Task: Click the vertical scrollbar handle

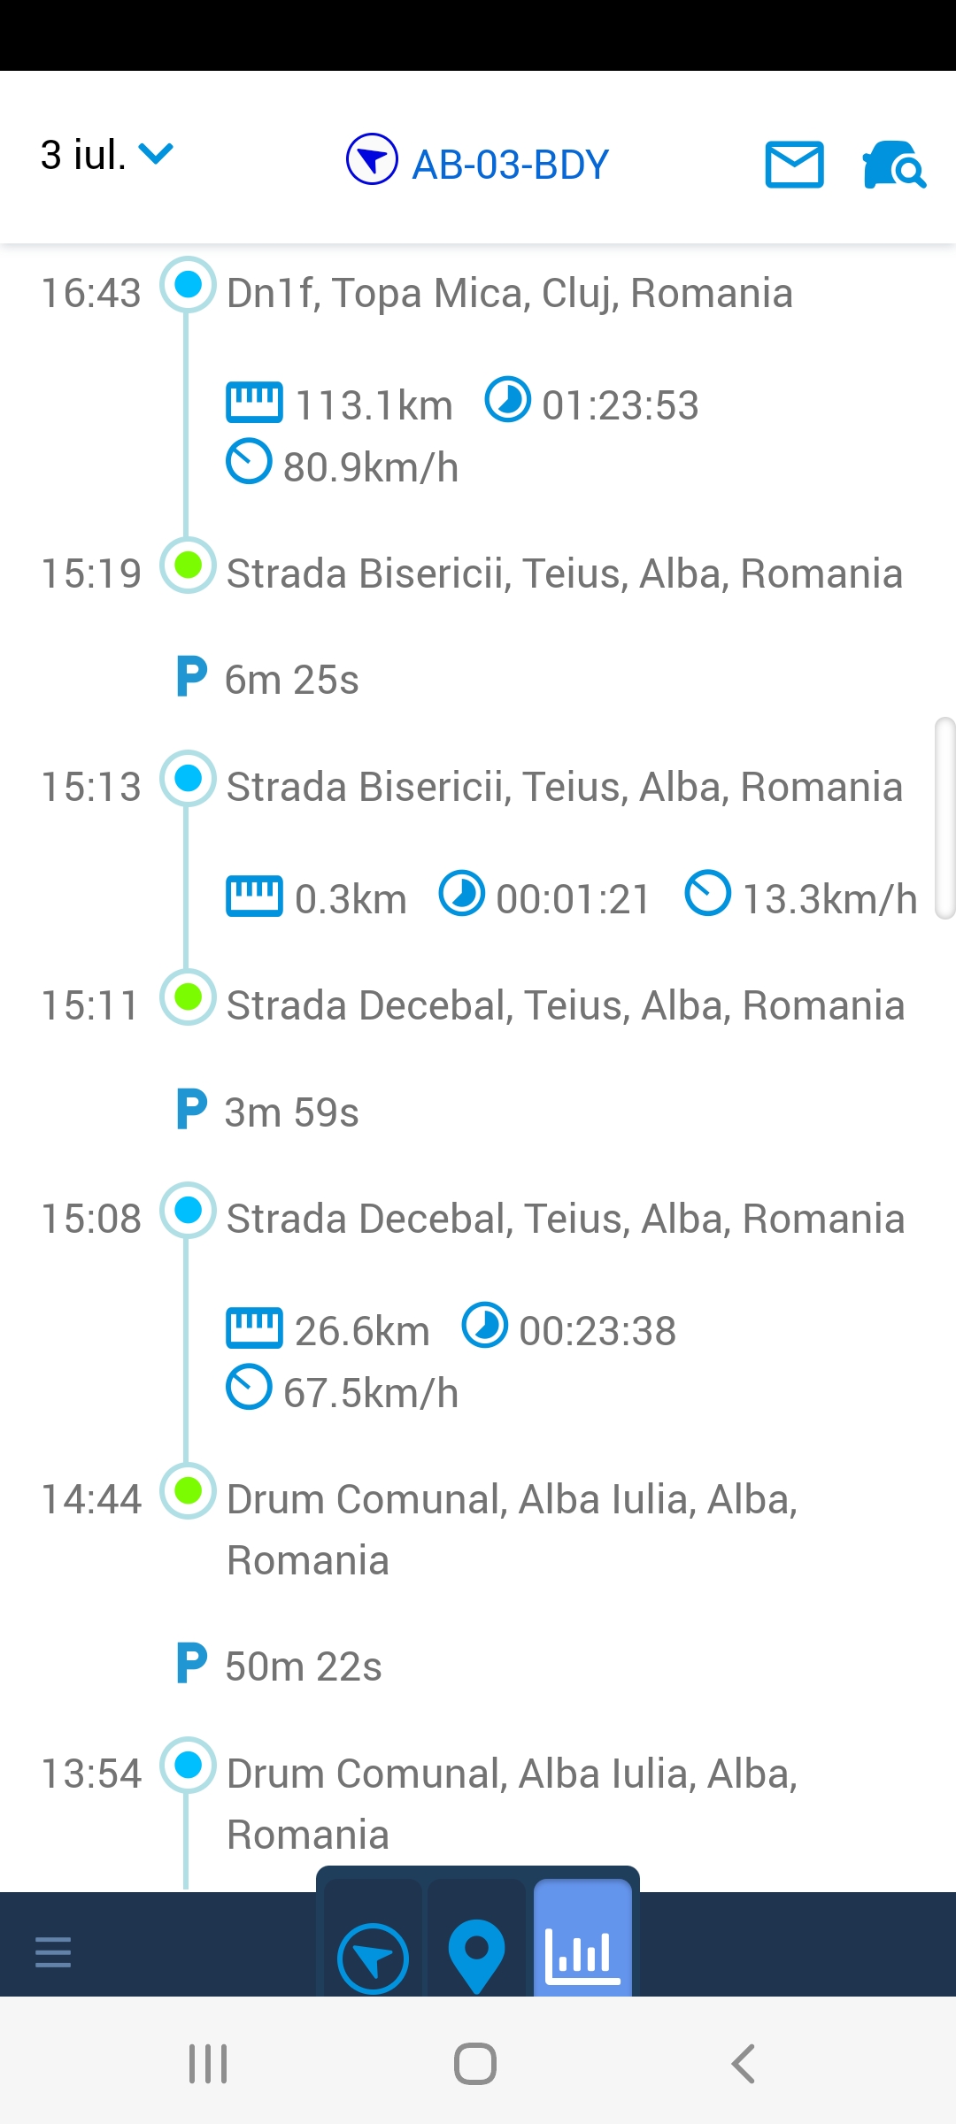Action: pyautogui.click(x=944, y=819)
